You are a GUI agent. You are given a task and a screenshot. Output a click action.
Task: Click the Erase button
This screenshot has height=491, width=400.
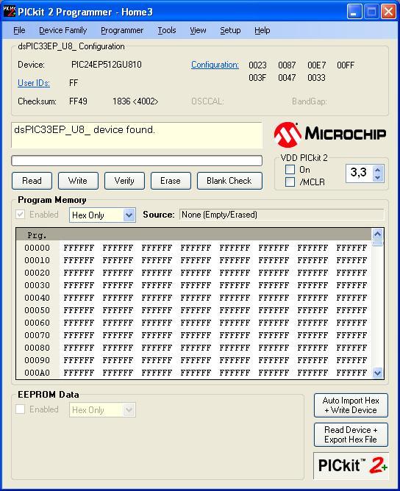(171, 181)
